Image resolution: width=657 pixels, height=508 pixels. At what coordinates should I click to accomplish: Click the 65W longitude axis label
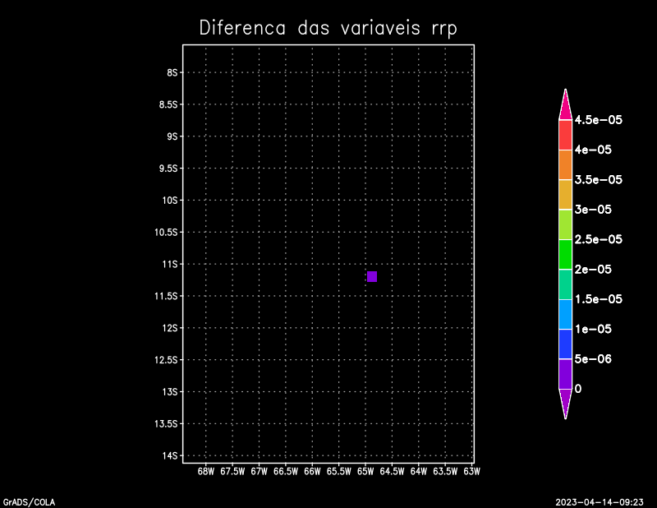pyautogui.click(x=365, y=472)
